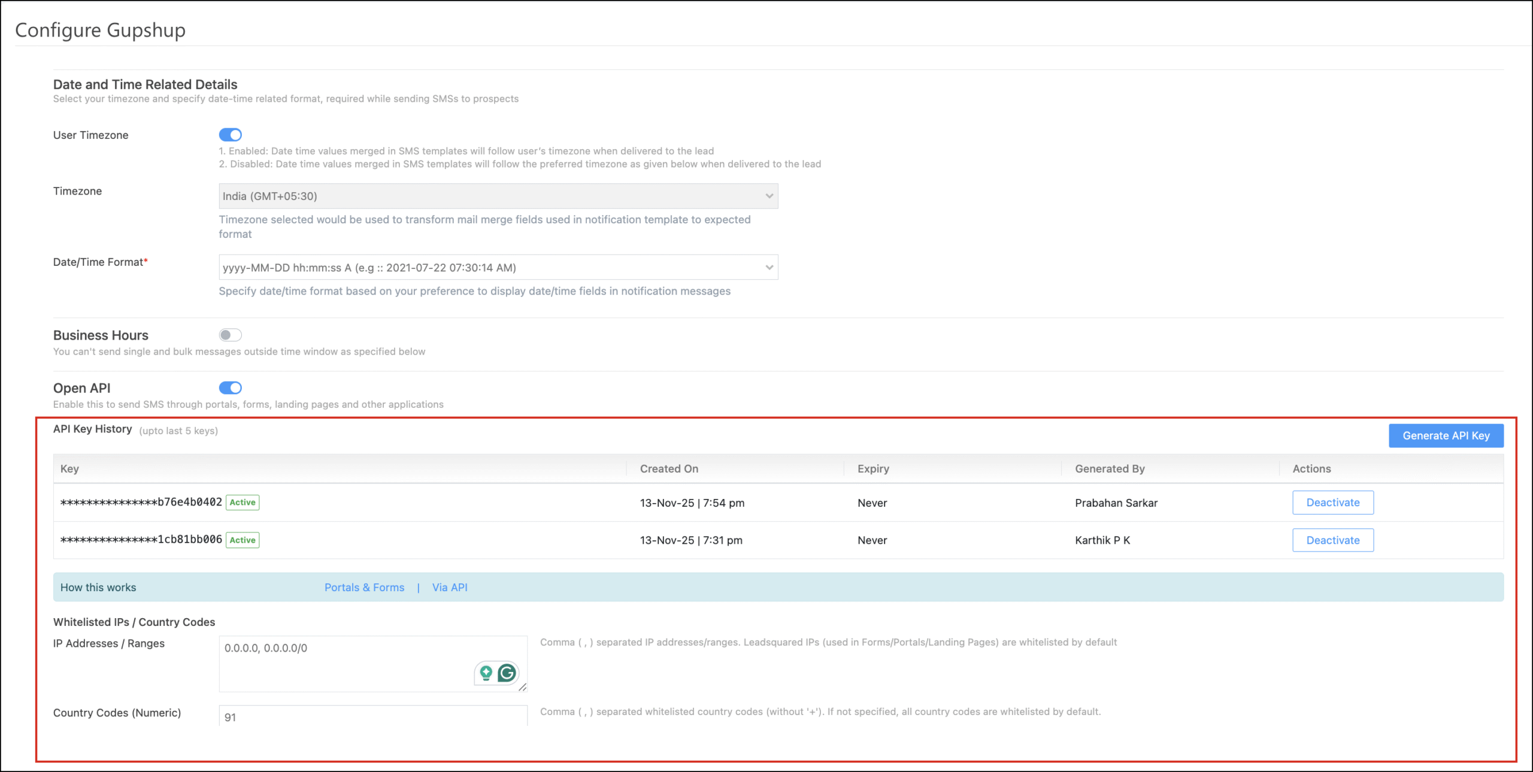Image resolution: width=1533 pixels, height=772 pixels.
Task: Click the How this works banner
Action: [98, 587]
